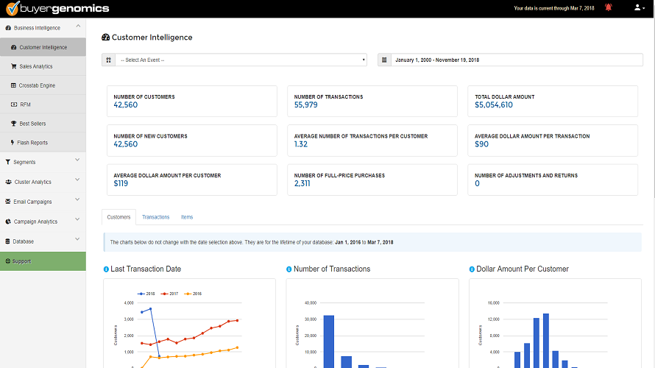The width and height of the screenshot is (655, 368).
Task: Click the Database stack icon
Action: 7,241
